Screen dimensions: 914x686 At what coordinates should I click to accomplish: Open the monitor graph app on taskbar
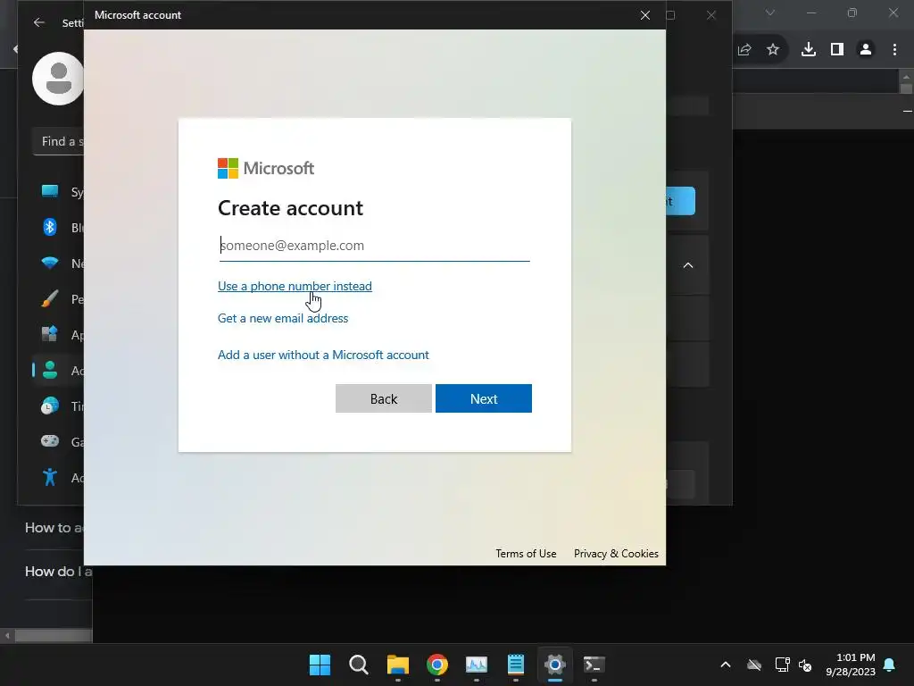(x=477, y=665)
